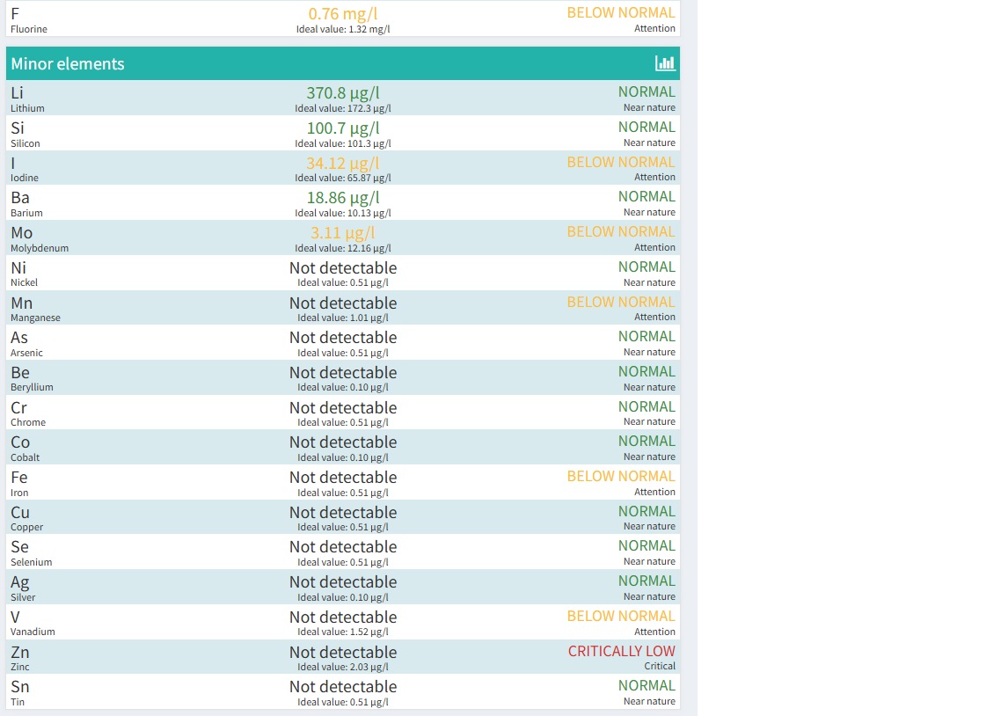Select the Minor elements section header
1001x716 pixels.
[x=343, y=63]
